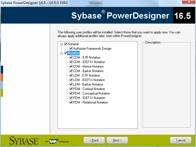Select PDM - Conceptual Notation text
Viewport: 196px width, 147px height.
92,93
